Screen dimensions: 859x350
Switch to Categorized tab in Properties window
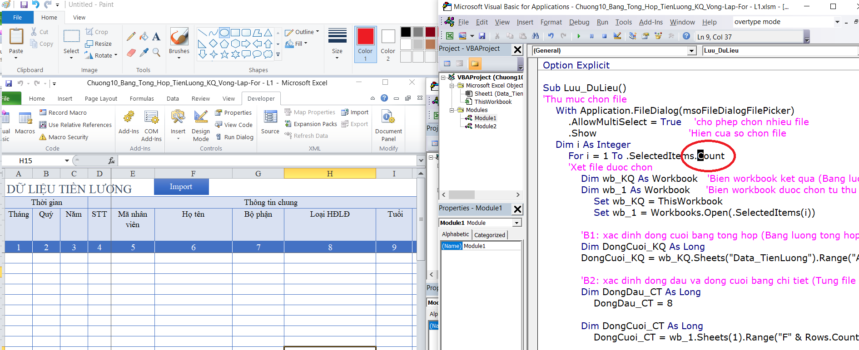click(x=490, y=235)
